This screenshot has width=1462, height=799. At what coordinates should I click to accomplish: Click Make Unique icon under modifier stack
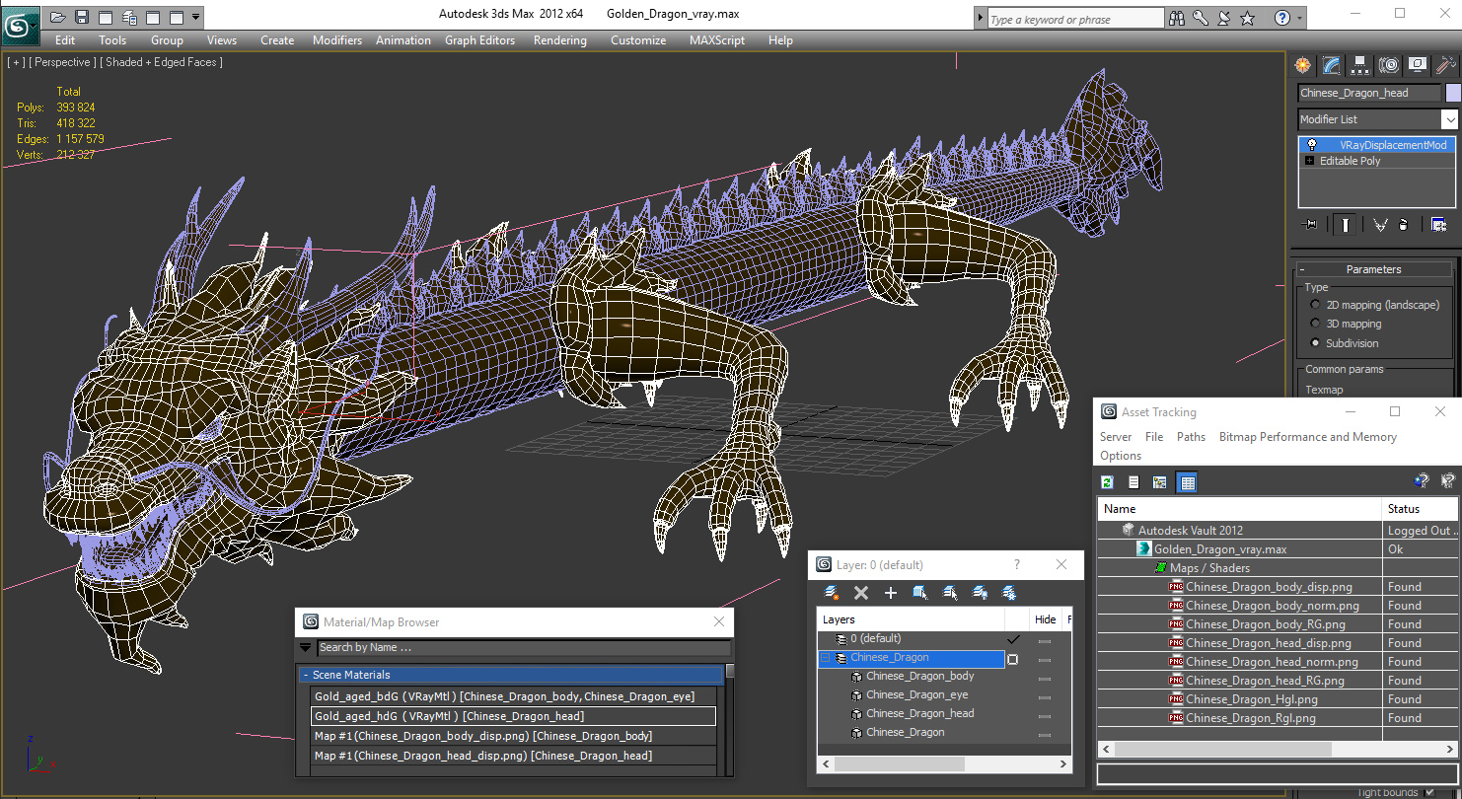pyautogui.click(x=1381, y=225)
